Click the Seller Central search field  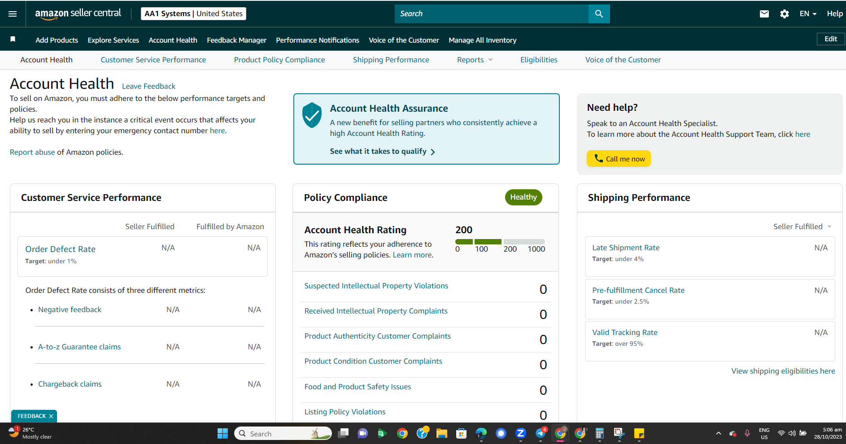pyautogui.click(x=492, y=14)
